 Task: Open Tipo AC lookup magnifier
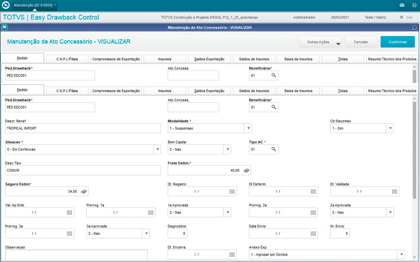click(274, 149)
